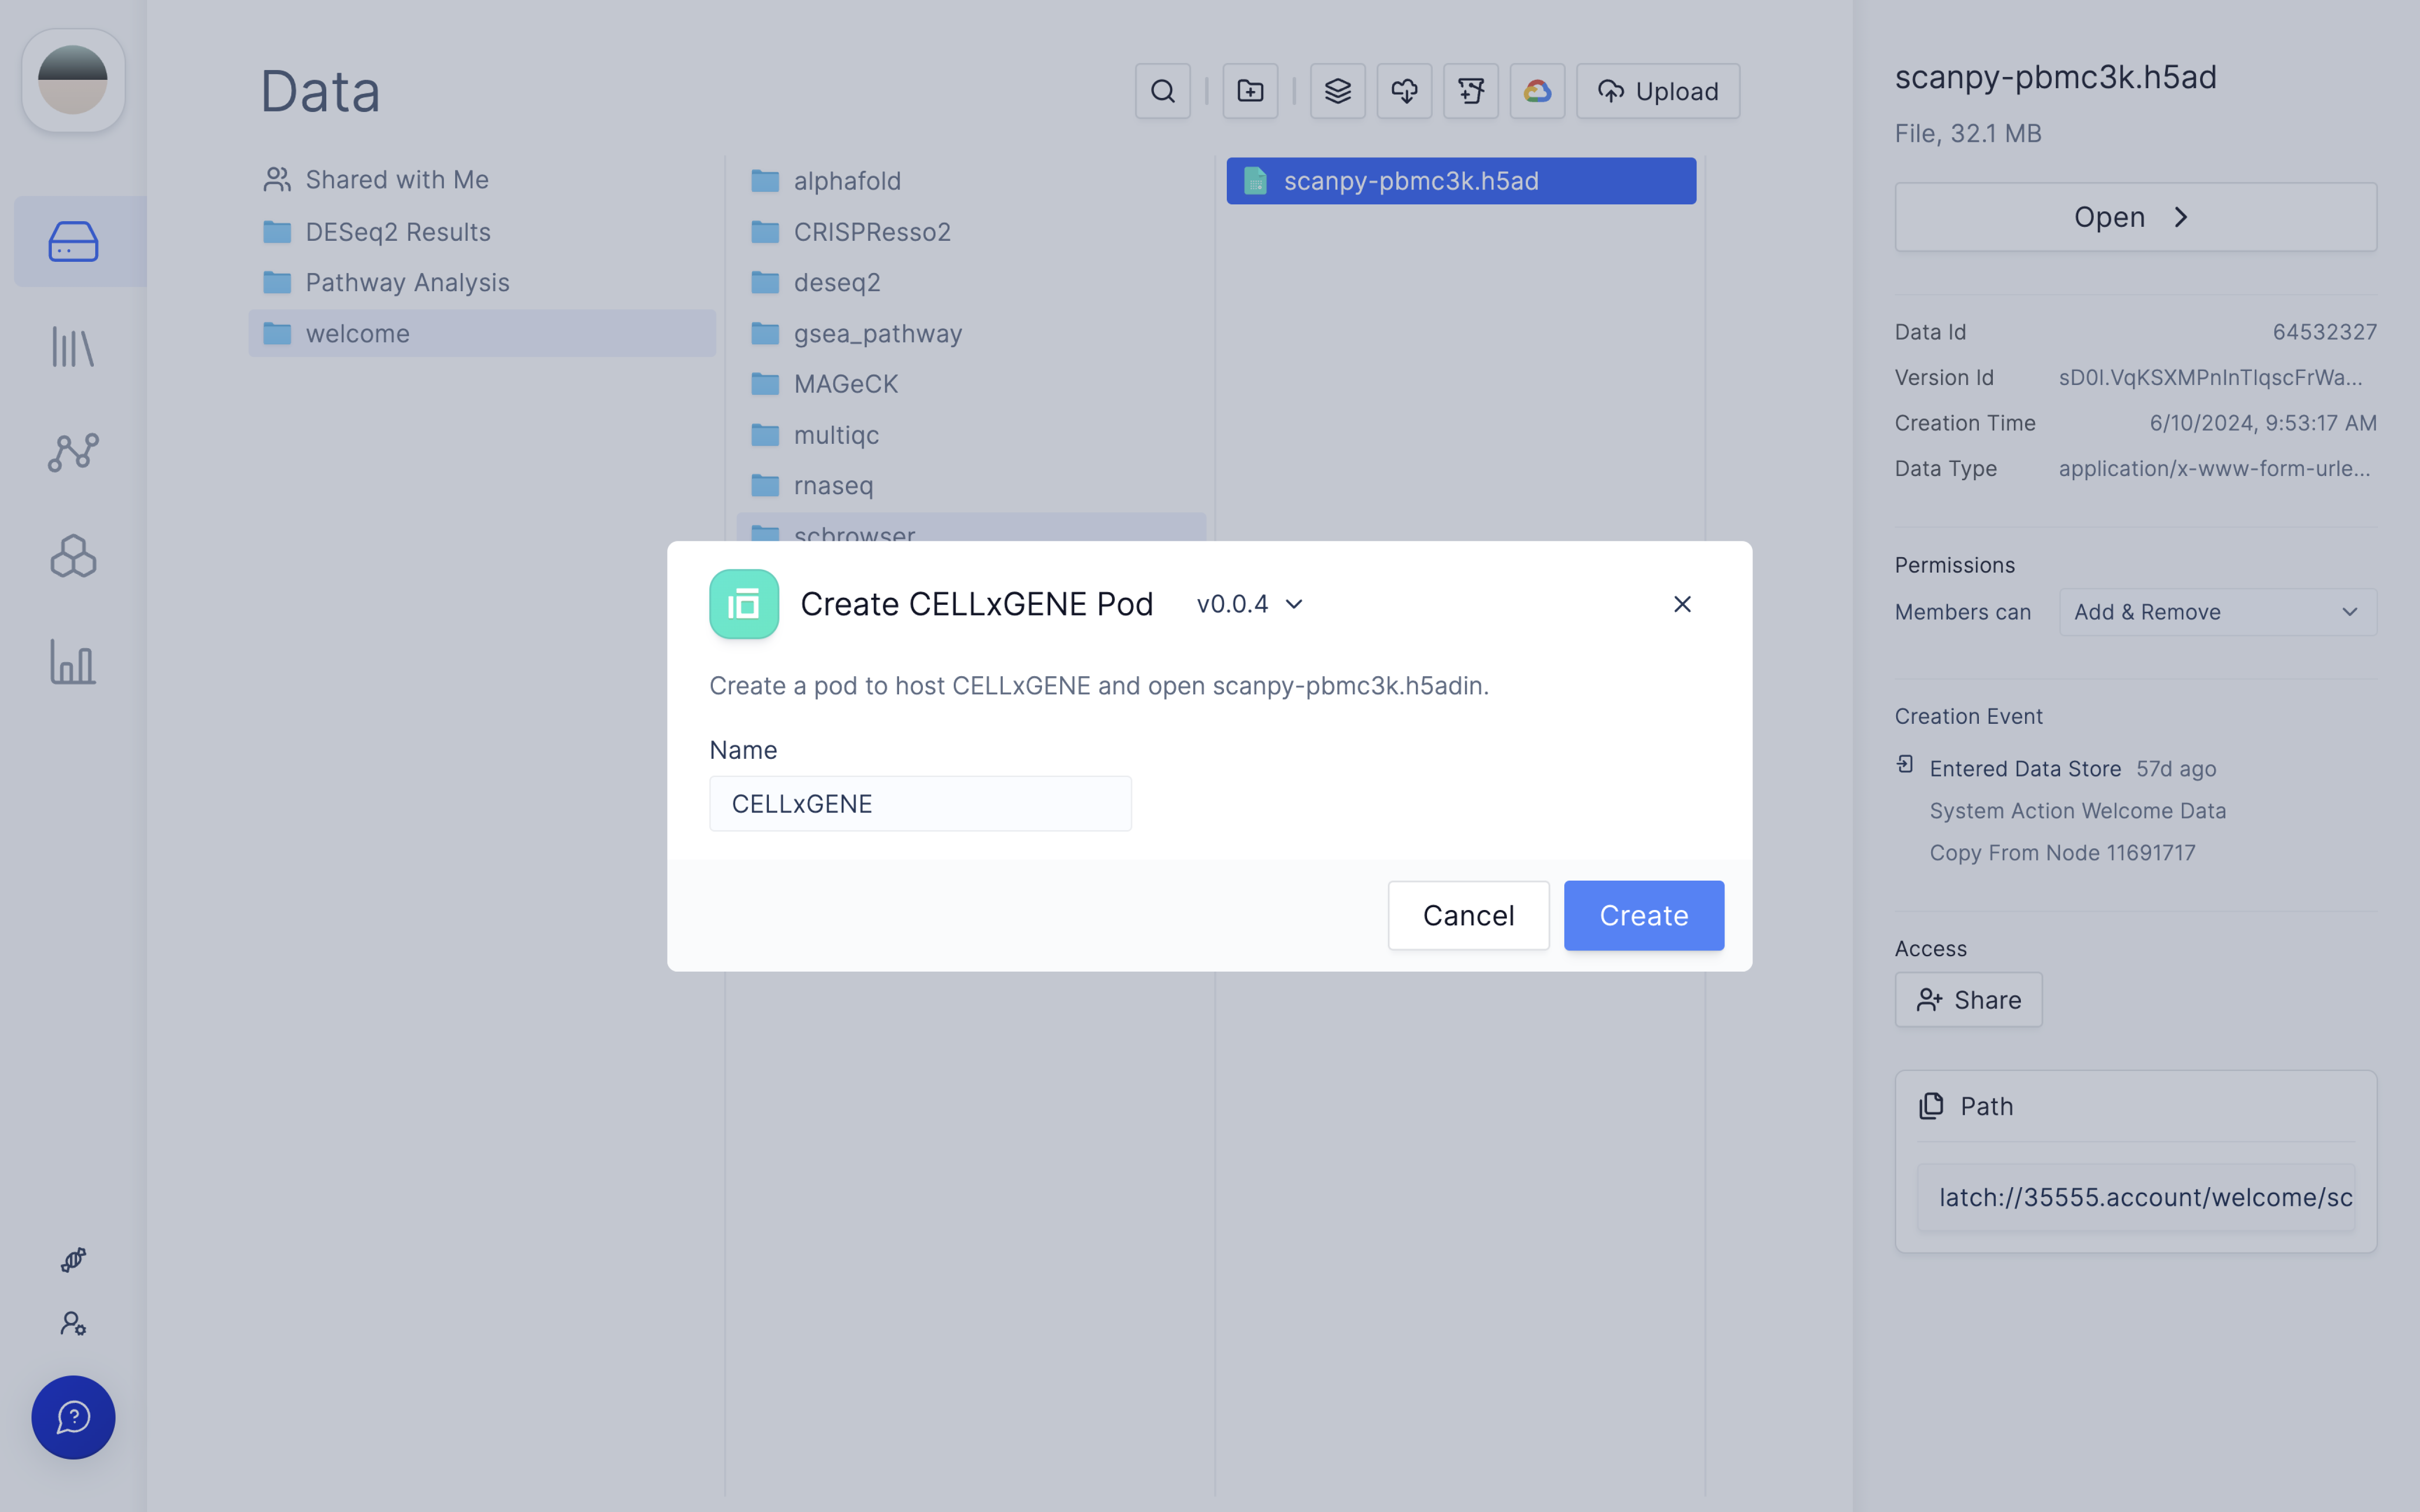Open the gsea_pathway folder
Screen dimensions: 2420x1512
(971, 333)
